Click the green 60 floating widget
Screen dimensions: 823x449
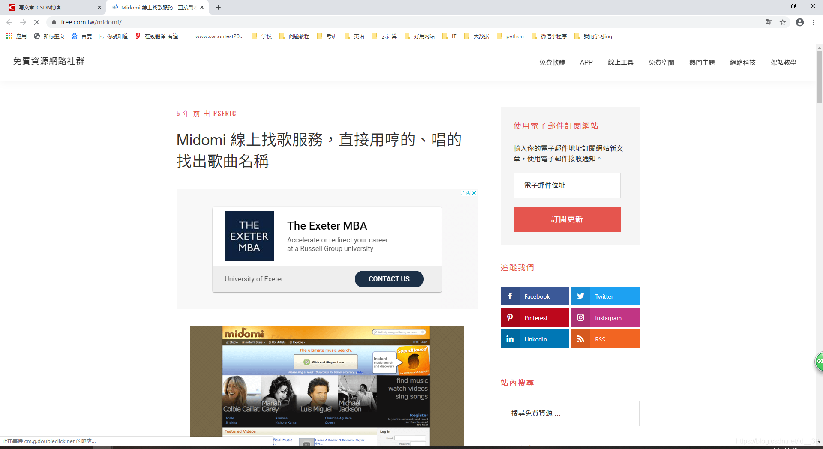(x=819, y=362)
